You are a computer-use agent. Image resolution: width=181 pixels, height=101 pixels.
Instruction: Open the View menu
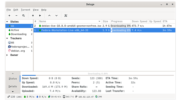36,10
